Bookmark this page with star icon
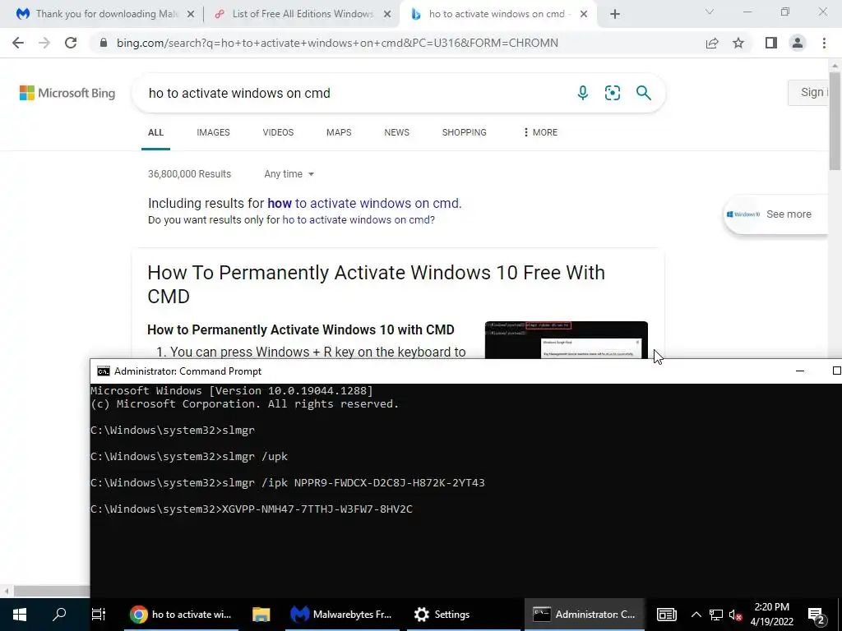Screen dimensions: 842x631 tap(739, 43)
